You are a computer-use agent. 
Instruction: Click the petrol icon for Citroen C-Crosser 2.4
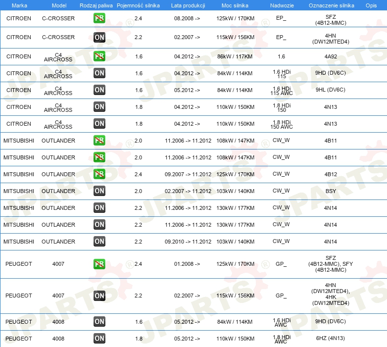pyautogui.click(x=99, y=19)
